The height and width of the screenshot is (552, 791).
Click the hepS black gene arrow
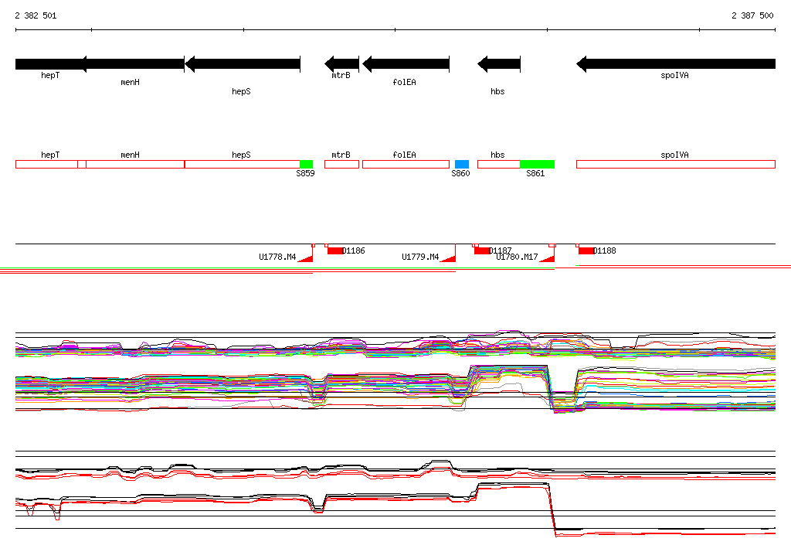tap(243, 63)
